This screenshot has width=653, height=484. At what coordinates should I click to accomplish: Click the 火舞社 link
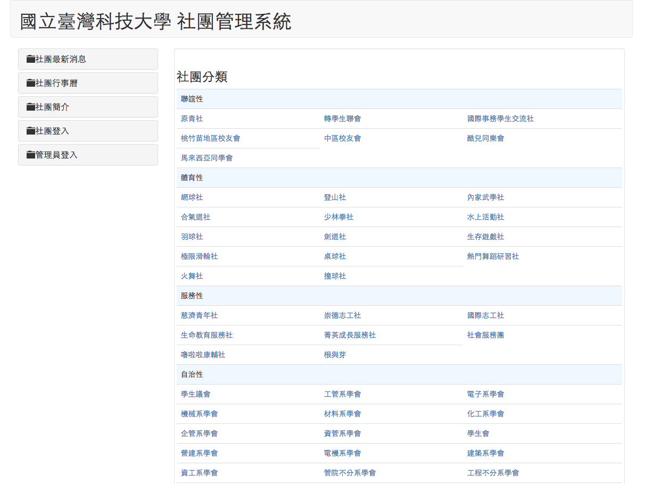192,276
